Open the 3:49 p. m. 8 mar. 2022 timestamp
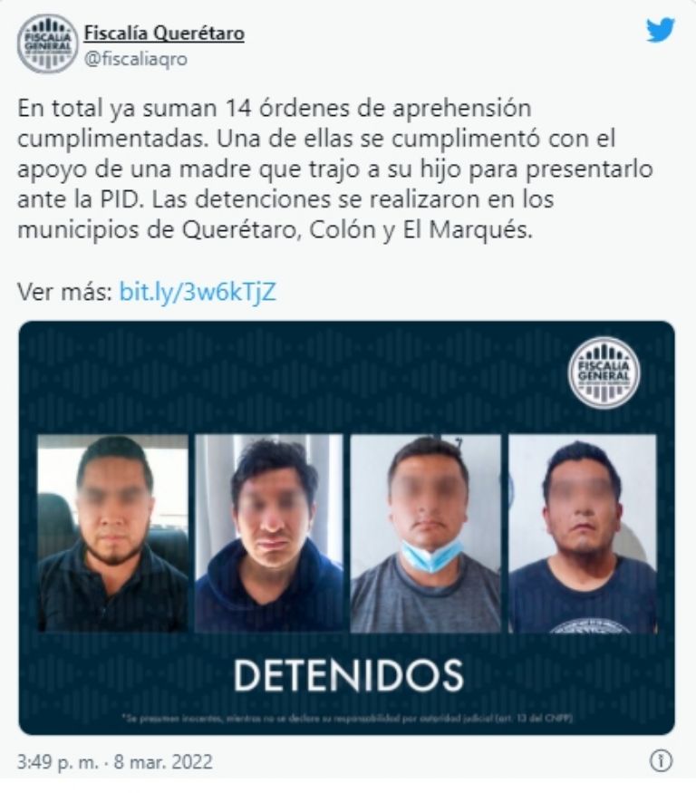696x793 pixels. [115, 761]
